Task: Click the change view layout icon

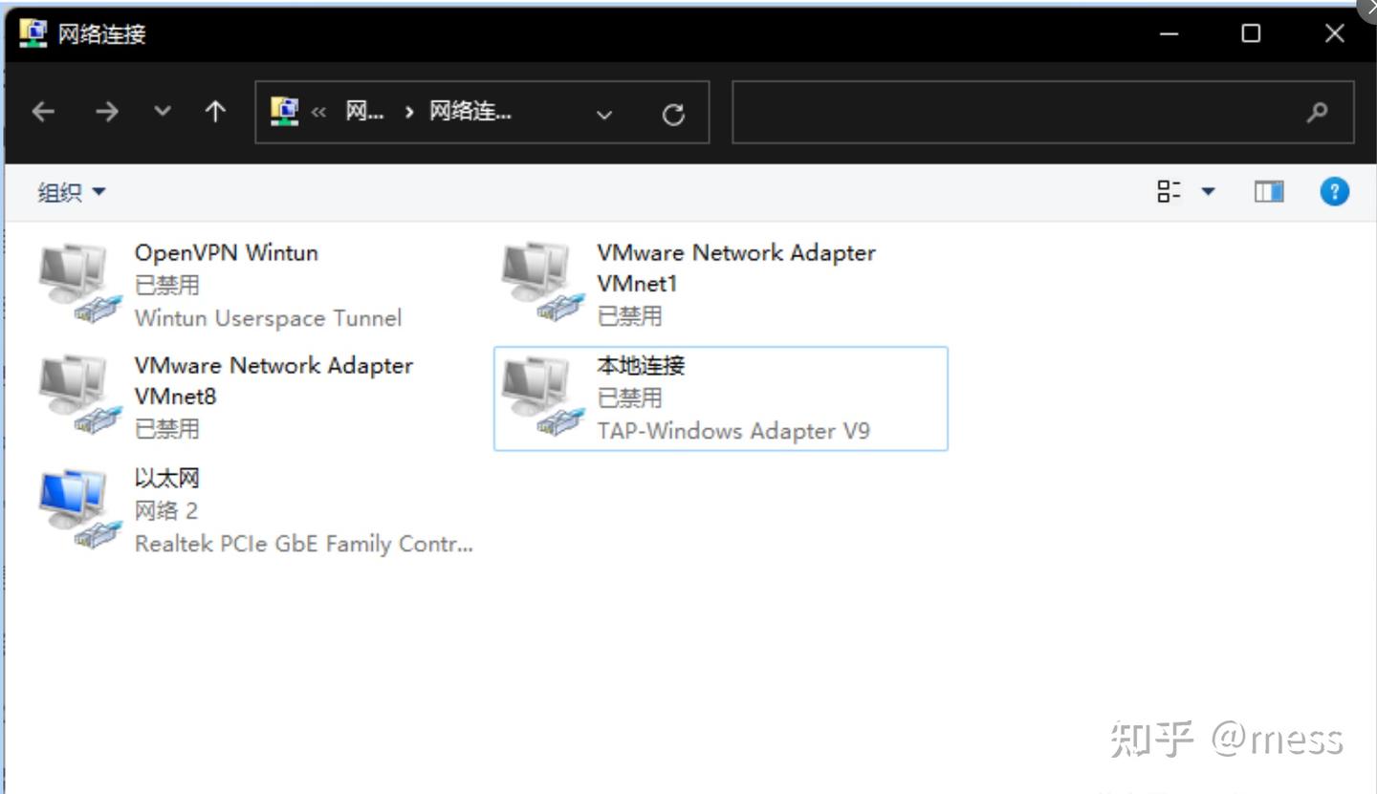Action: [x=1169, y=192]
